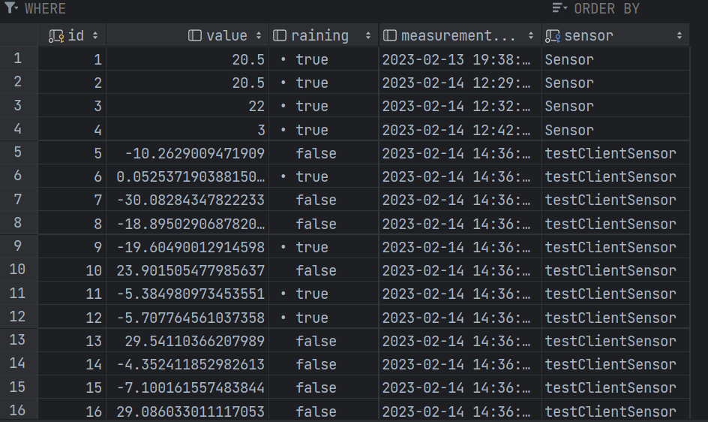Select the id column header
708x422 pixels.
pos(72,35)
